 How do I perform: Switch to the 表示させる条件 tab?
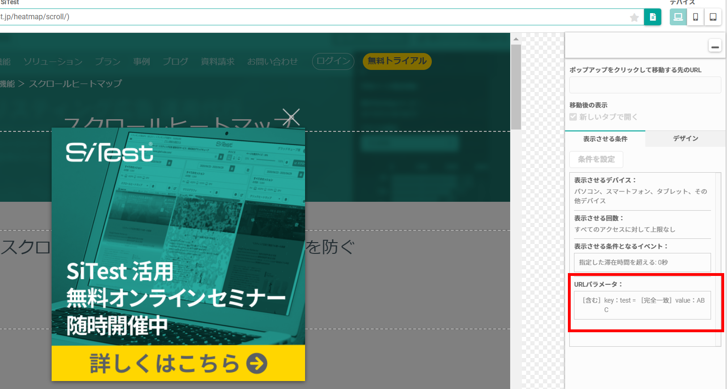(x=605, y=139)
